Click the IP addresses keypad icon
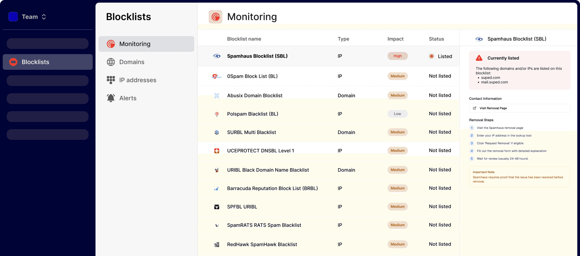Screen dimensions: 580x256 point(111,80)
